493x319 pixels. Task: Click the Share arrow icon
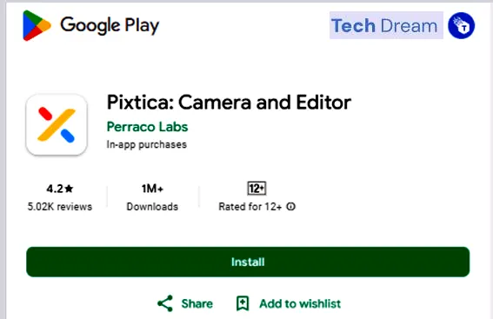click(165, 303)
